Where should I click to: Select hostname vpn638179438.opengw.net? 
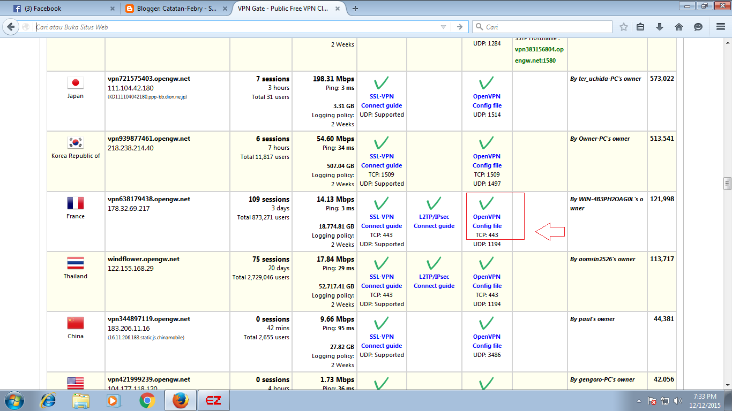[x=149, y=199]
